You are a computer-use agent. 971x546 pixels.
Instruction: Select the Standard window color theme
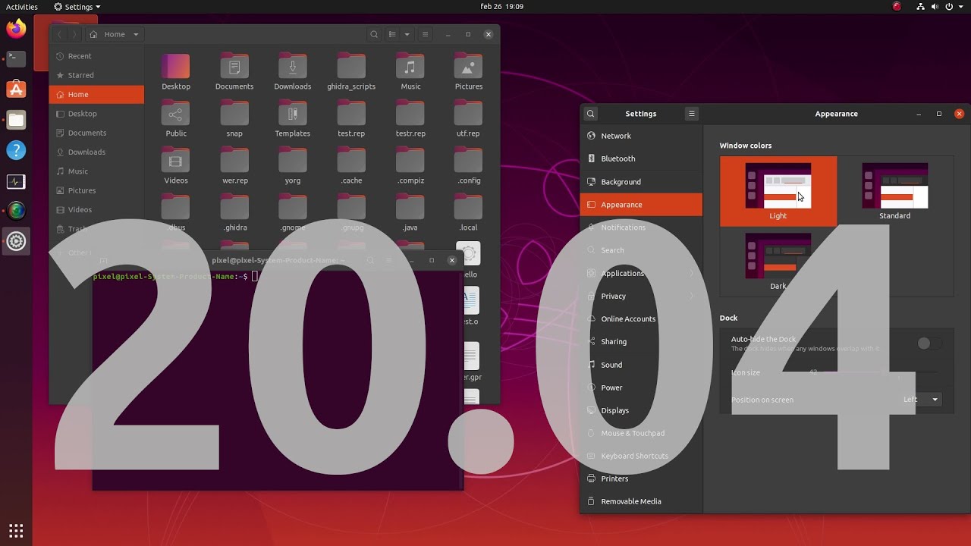[x=895, y=191]
